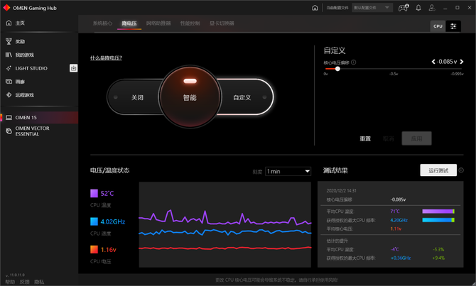Set undervolt mode to 智能
The height and width of the screenshot is (286, 476).
[190, 97]
